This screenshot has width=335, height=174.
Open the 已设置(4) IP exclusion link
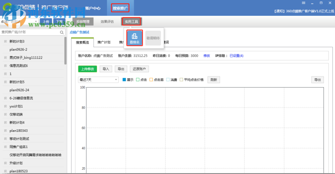tap(237, 56)
